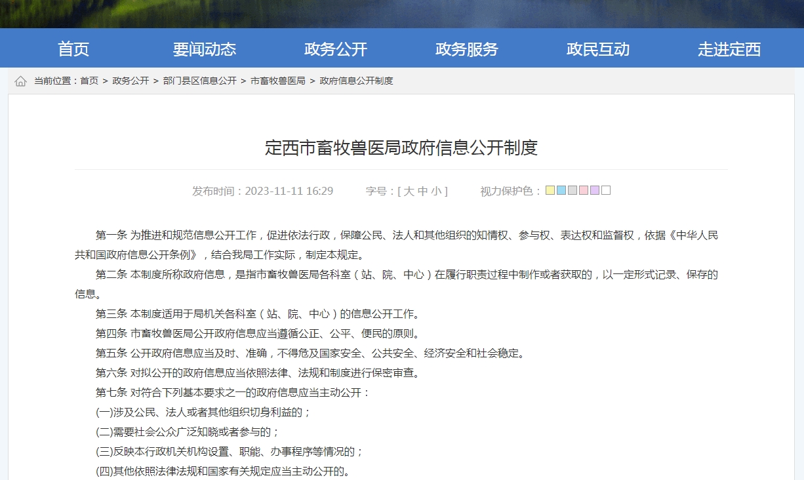Viewport: 804px width, 480px height.
Task: Open the 政务公开 navigation menu
Action: [336, 49]
